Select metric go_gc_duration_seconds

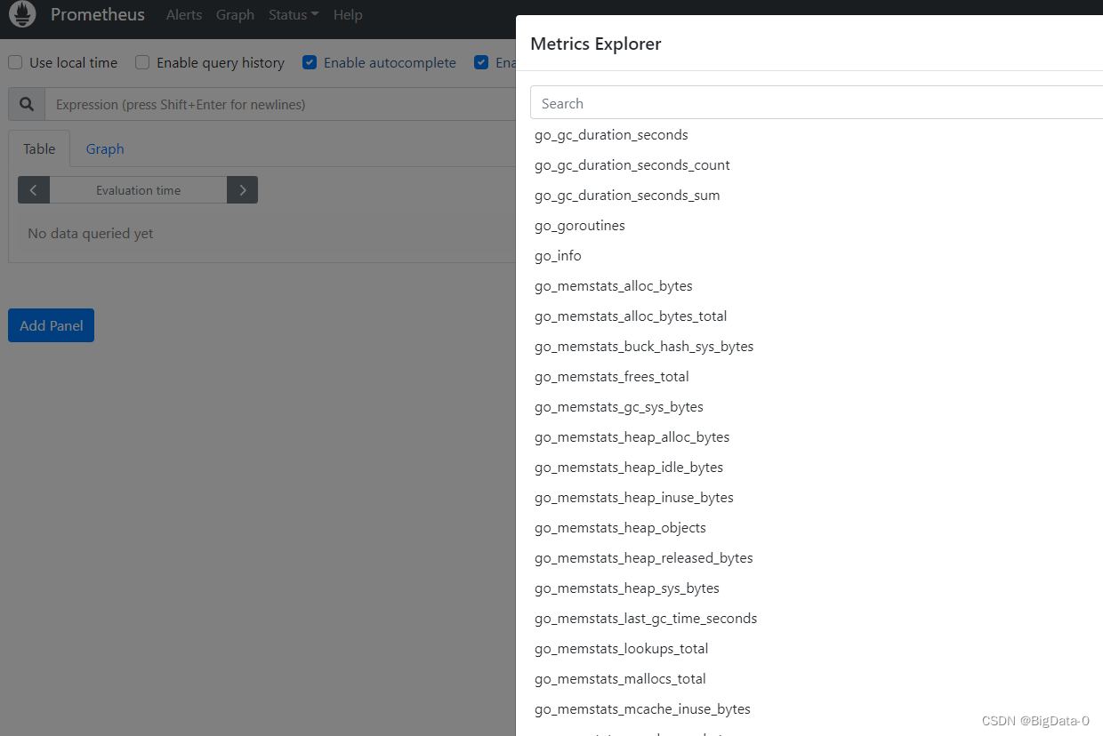[611, 135]
